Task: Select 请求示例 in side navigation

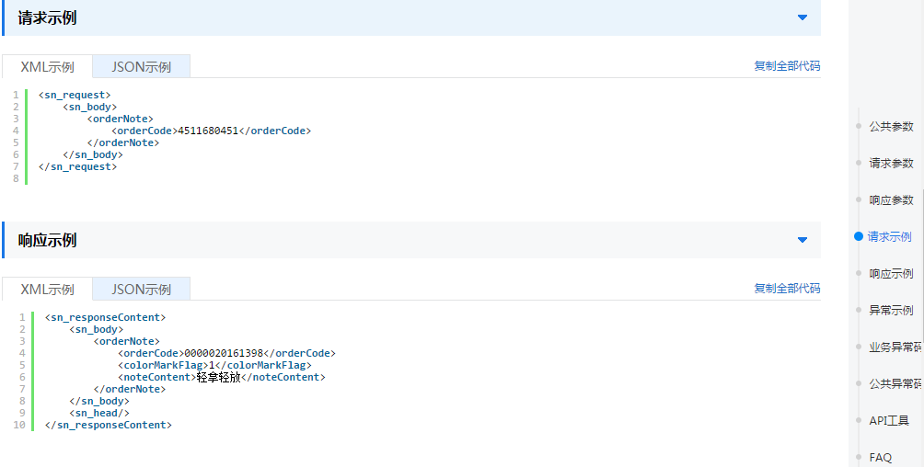Action: [889, 237]
